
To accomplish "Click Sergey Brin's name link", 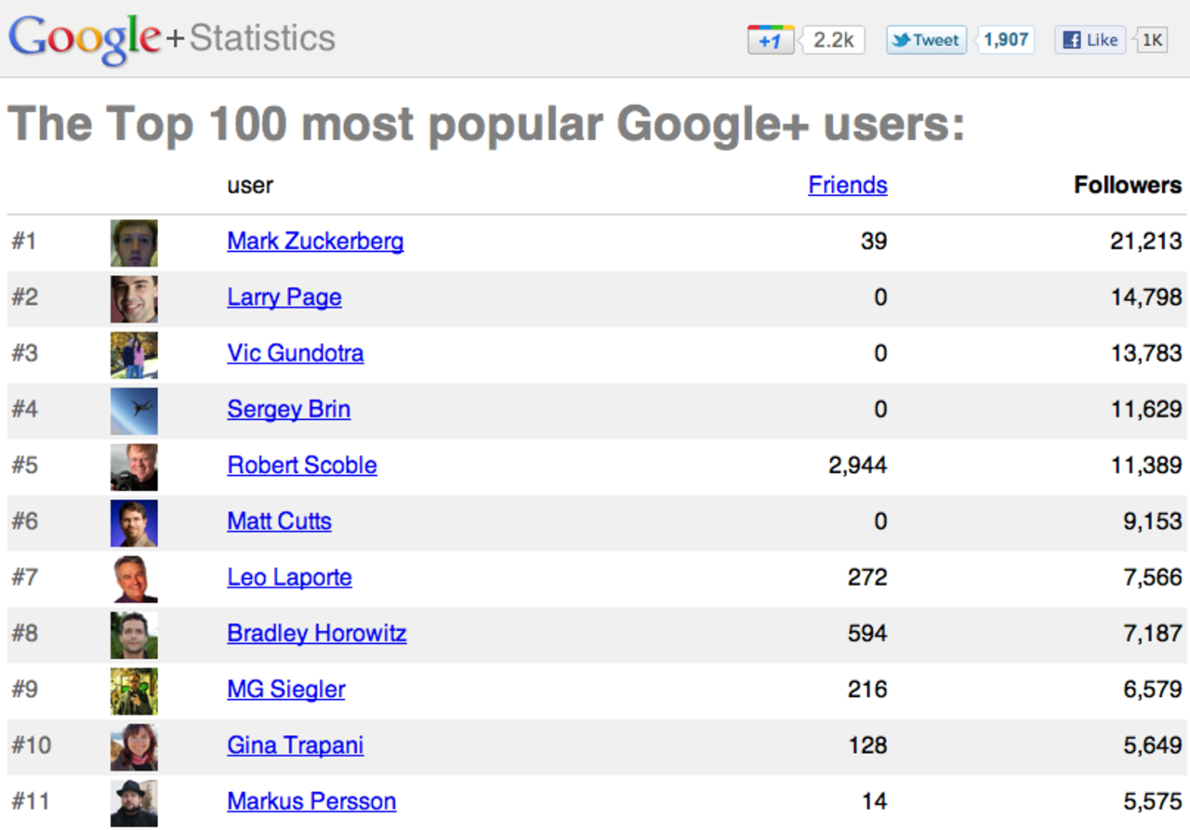I will click(288, 409).
